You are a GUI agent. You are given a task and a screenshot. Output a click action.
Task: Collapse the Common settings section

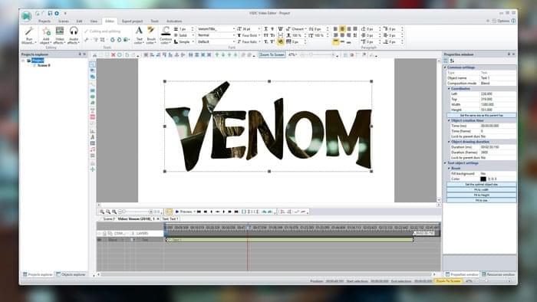pos(445,67)
